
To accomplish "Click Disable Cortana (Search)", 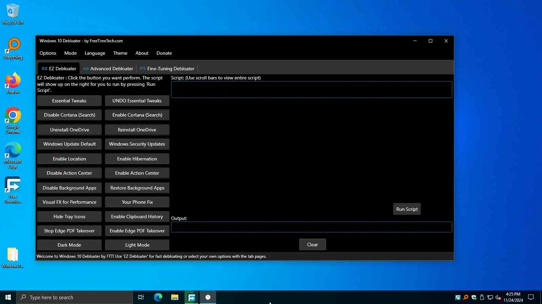I will 69,115.
